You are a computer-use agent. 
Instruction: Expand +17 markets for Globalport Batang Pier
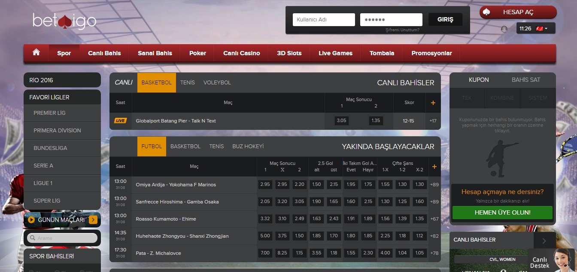coord(433,121)
